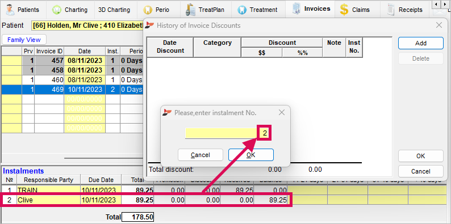Image resolution: width=451 pixels, height=224 pixels.
Task: Click the Family View button
Action: (24, 40)
